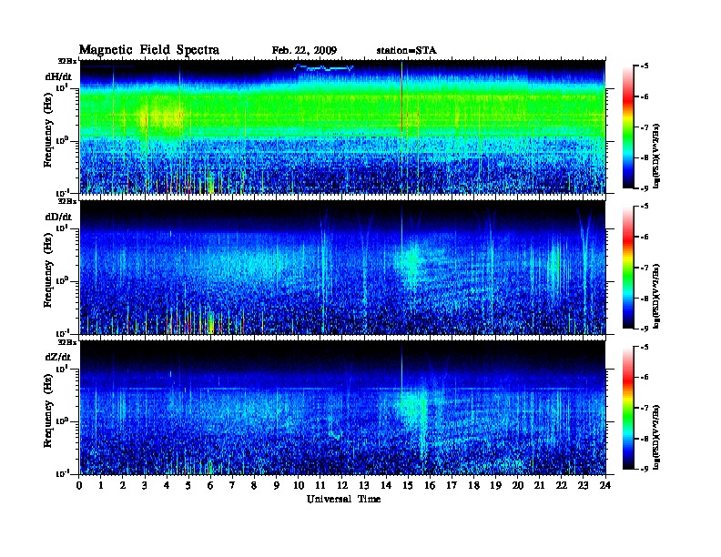Click the "7" tick on Universal Time axis
This screenshot has height=557, width=721.
click(x=232, y=485)
